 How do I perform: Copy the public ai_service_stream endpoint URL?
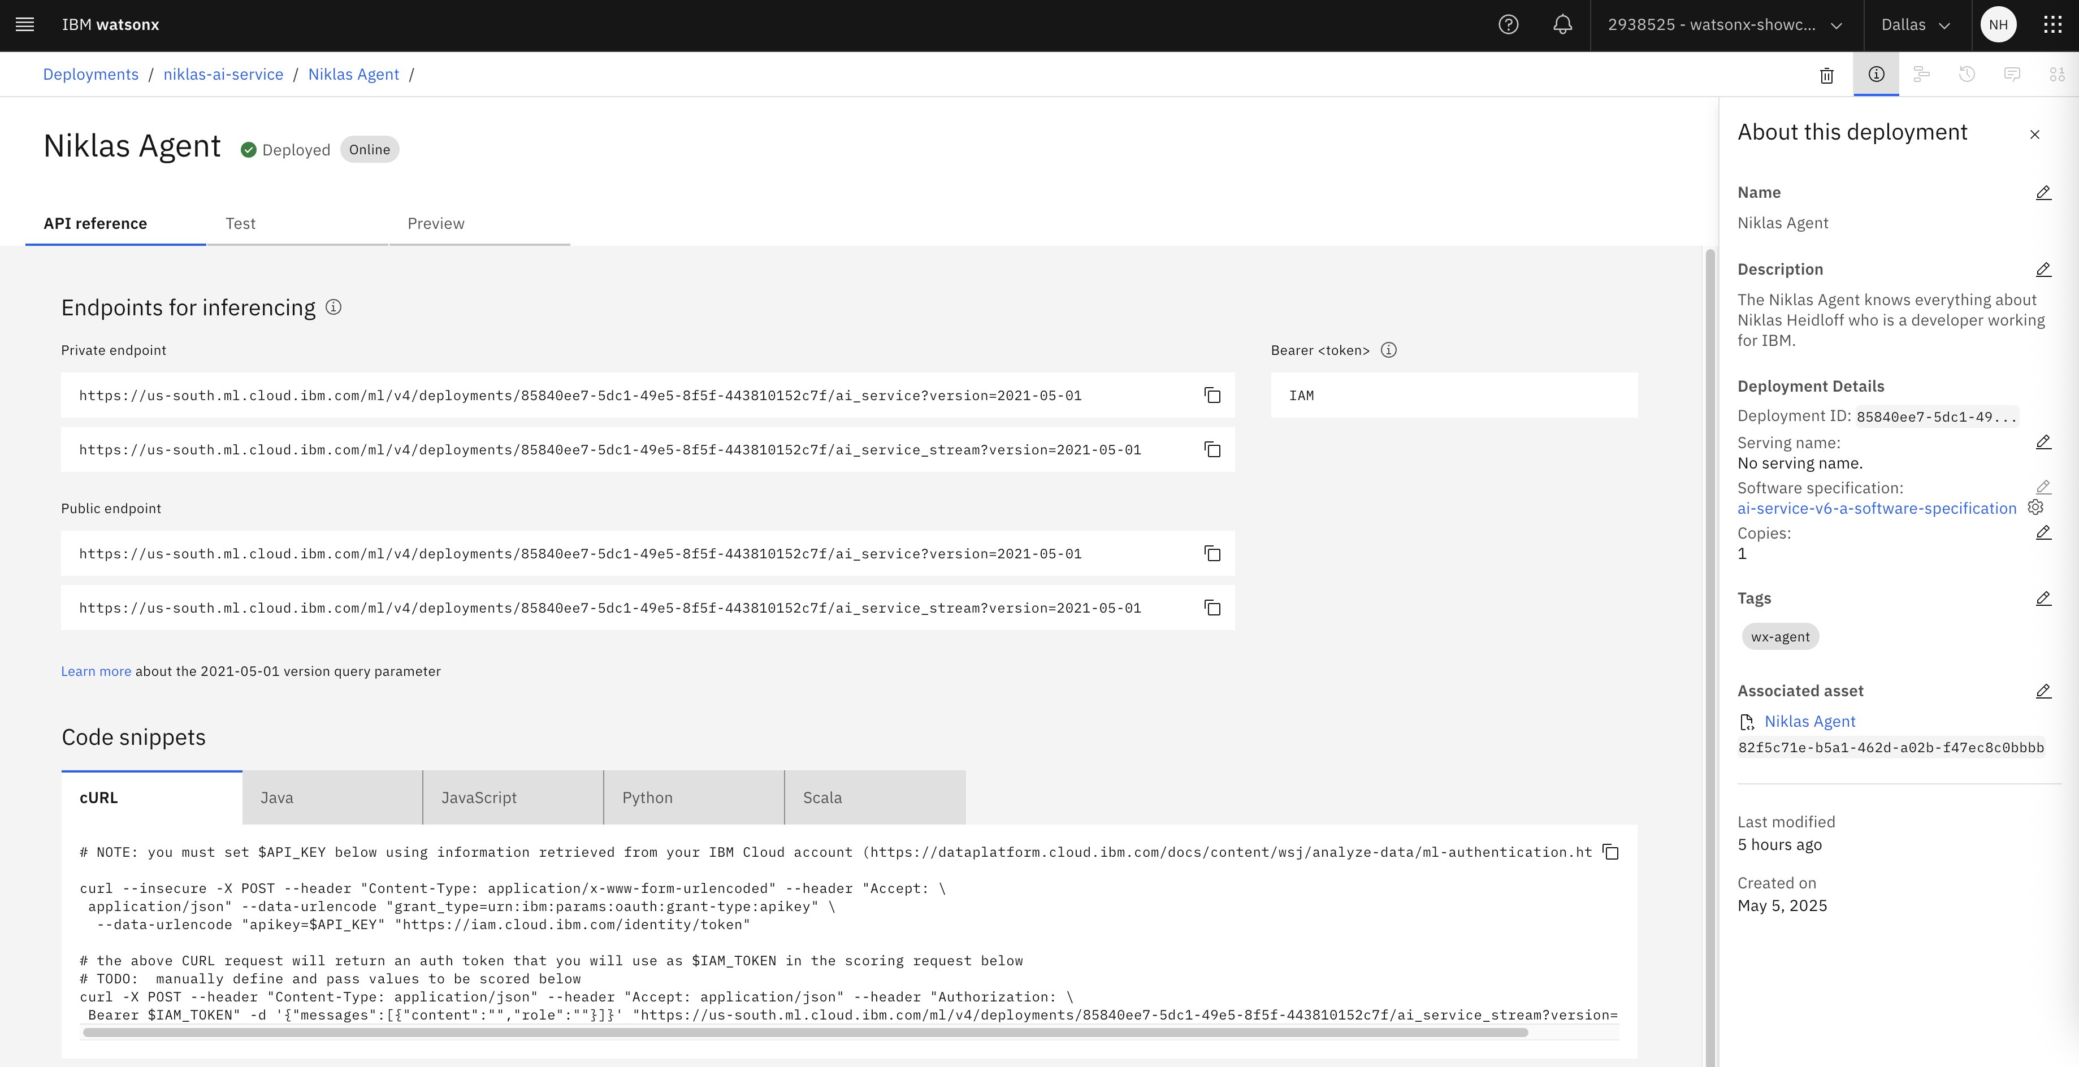1211,608
